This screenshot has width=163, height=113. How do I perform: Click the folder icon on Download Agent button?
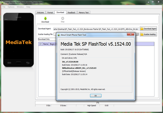(142, 29)
